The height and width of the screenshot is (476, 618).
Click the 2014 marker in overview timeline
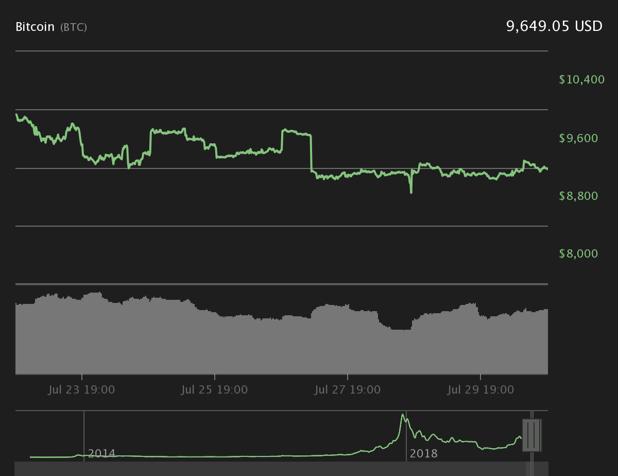point(101,454)
